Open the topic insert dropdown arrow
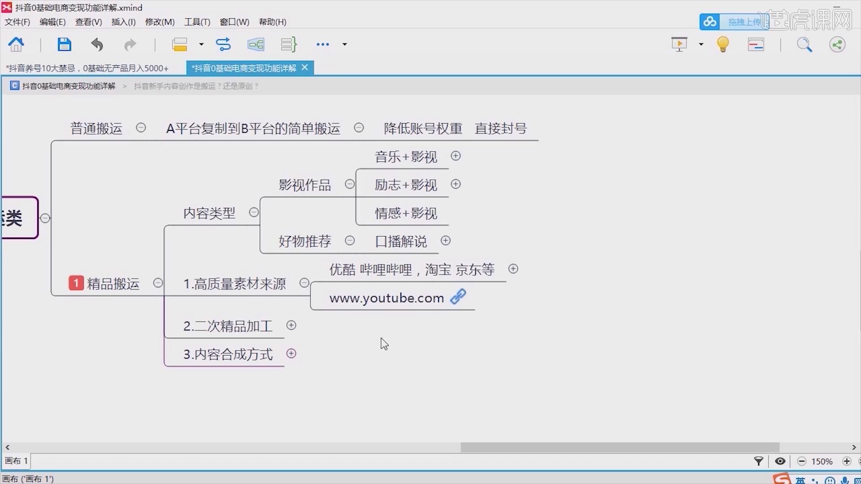Image resolution: width=861 pixels, height=484 pixels. tap(201, 44)
